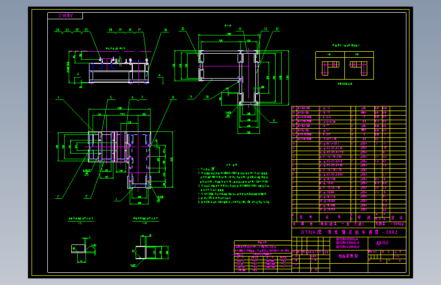This screenshot has height=285, width=441.
Task: Click left L-shaped assembly diagram thumbnail
Action: pos(330,68)
